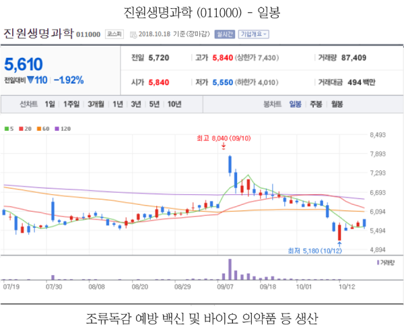Image resolution: width=404 pixels, height=333 pixels.
Task: Switch to the 월봉 candle chart
Action: click(337, 104)
